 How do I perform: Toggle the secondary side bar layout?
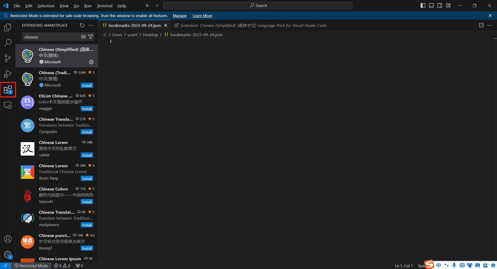(440, 5)
